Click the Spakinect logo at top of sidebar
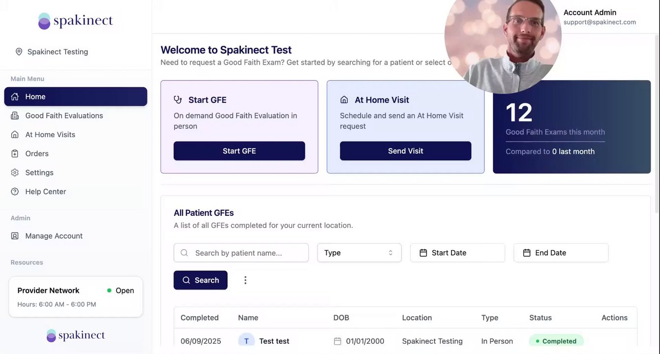 (x=76, y=21)
